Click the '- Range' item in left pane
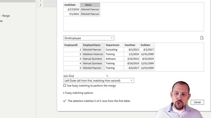The width and height of the screenshot is (211, 118). [x=5, y=16]
